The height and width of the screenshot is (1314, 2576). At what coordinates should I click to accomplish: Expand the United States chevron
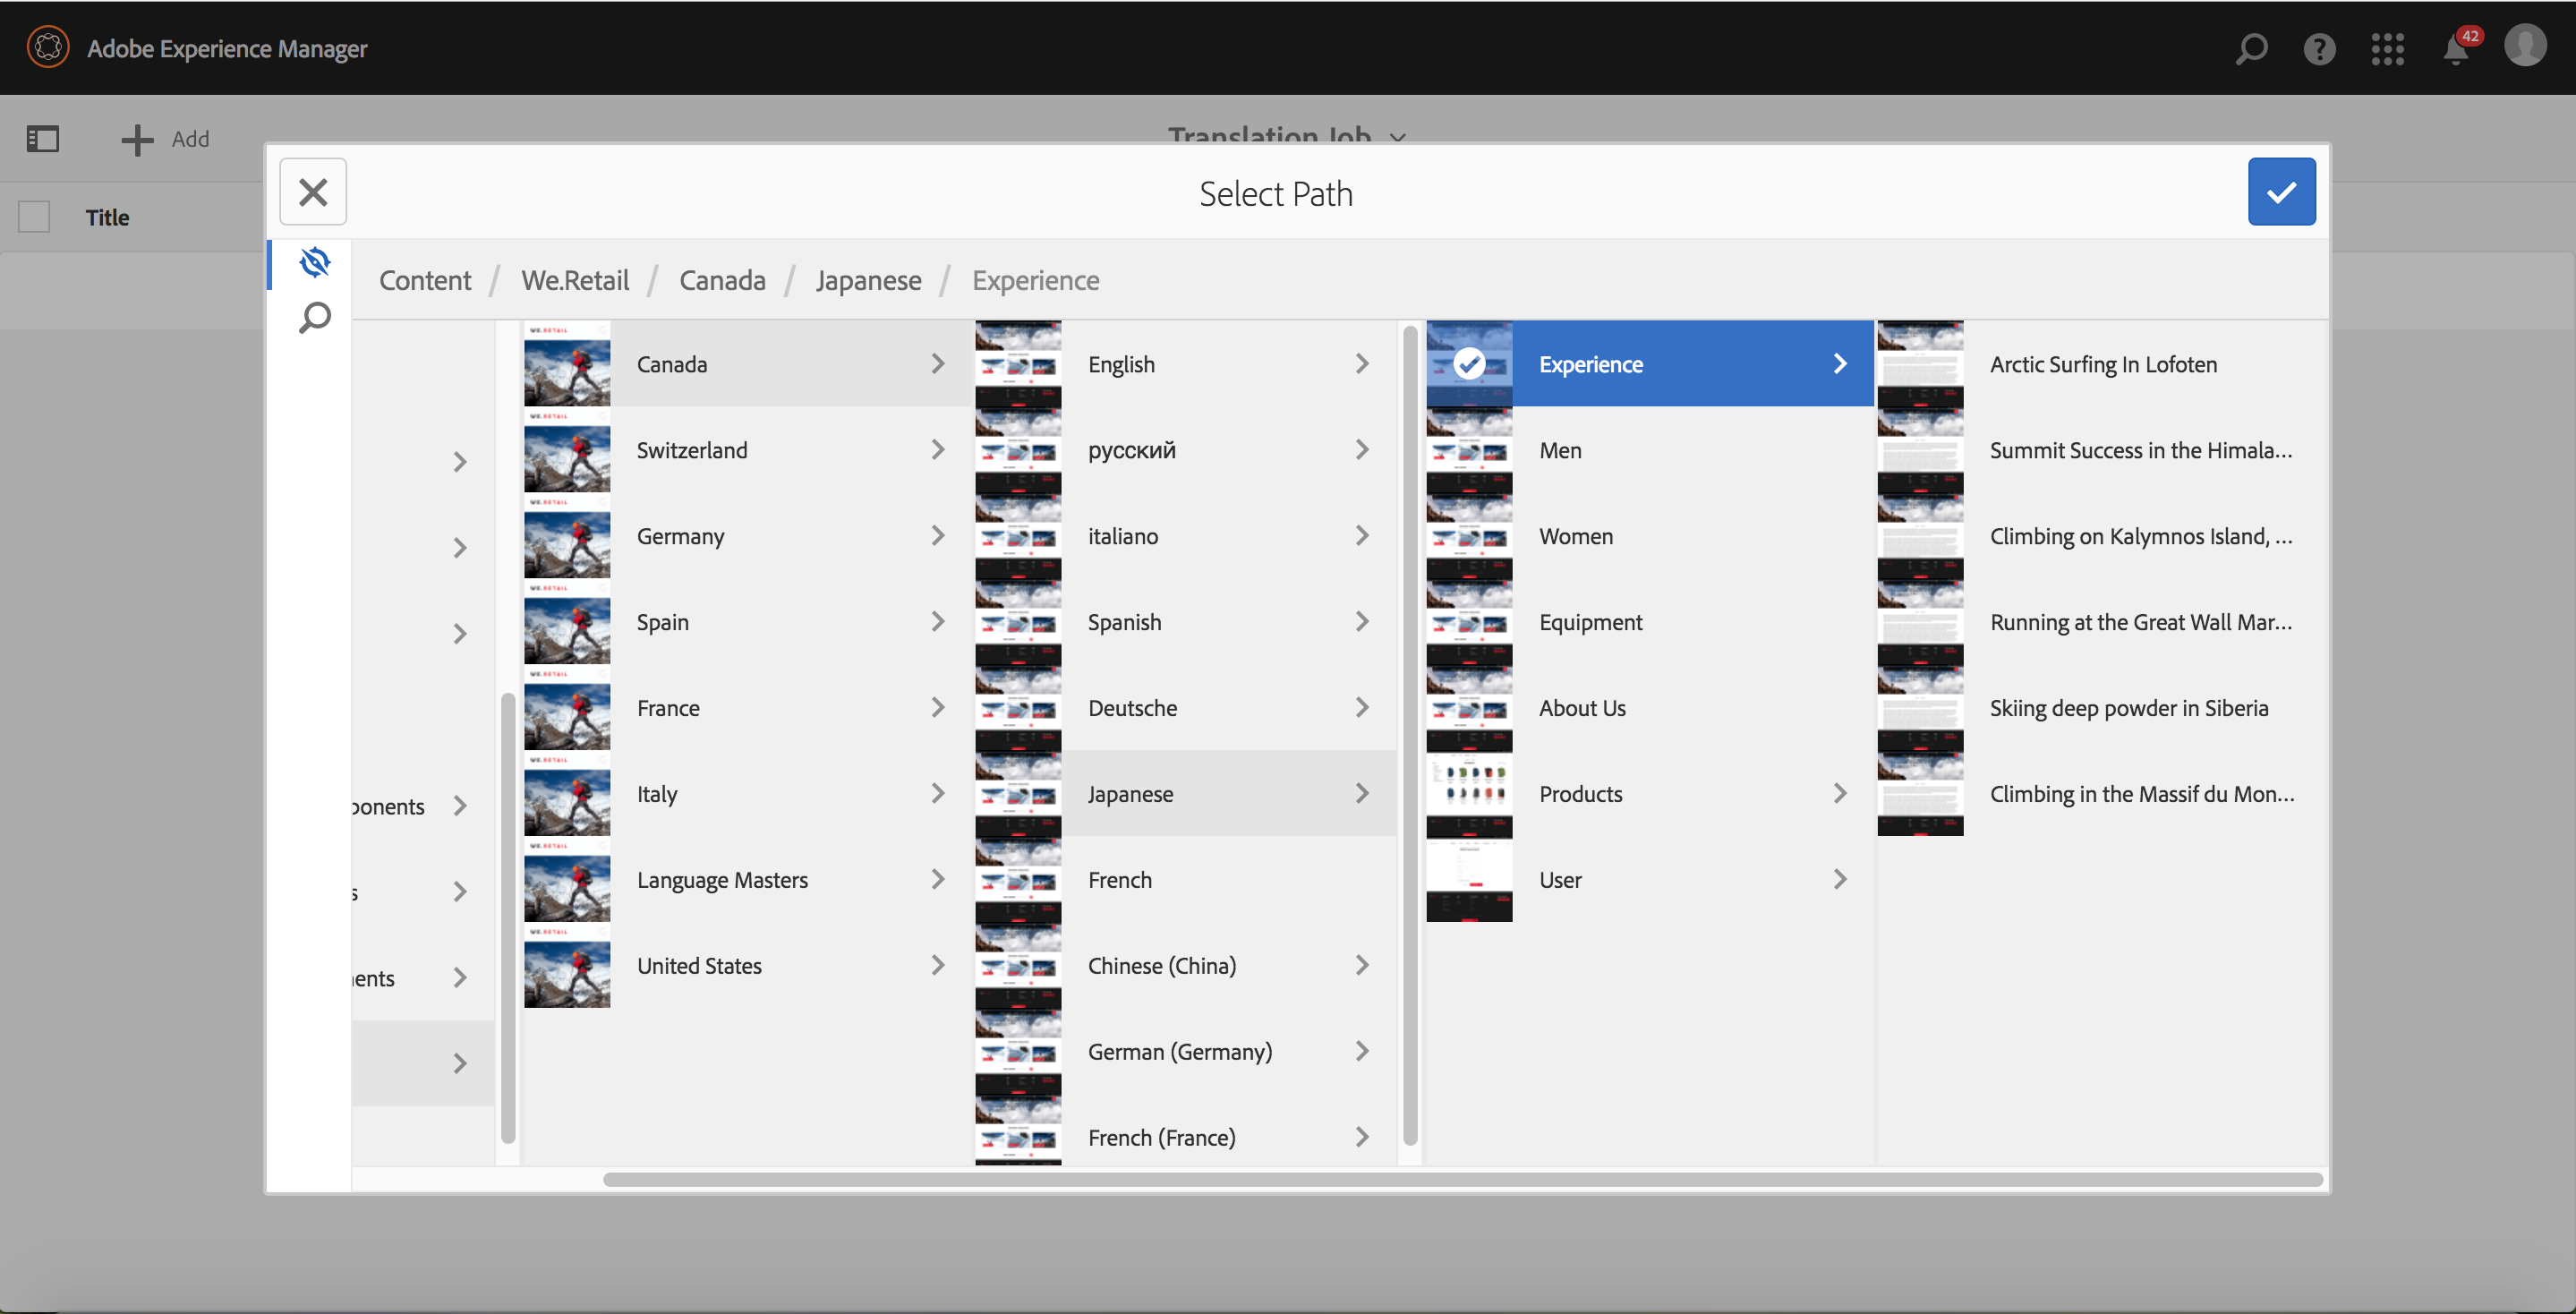click(937, 965)
